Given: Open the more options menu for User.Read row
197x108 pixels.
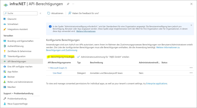Looking at the screenshot, I should tap(191, 73).
